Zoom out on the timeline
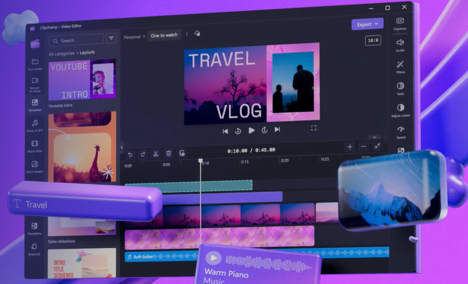 363,146
